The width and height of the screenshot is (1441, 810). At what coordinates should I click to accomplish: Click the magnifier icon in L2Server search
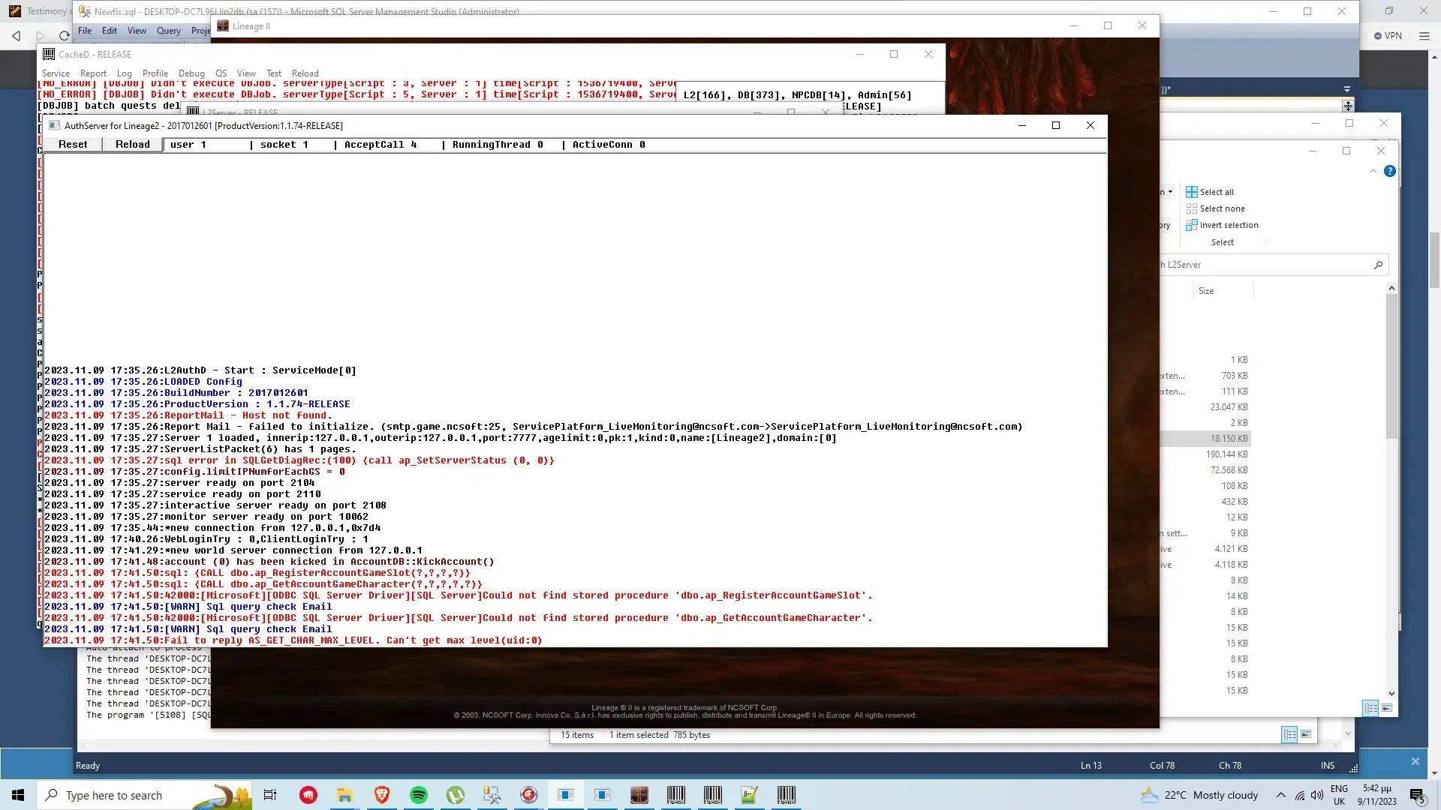[x=1378, y=265]
